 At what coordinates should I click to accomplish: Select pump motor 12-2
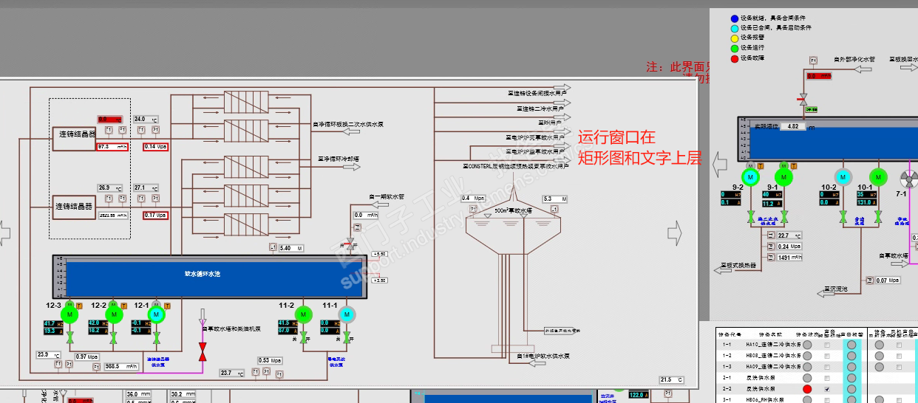(x=113, y=315)
